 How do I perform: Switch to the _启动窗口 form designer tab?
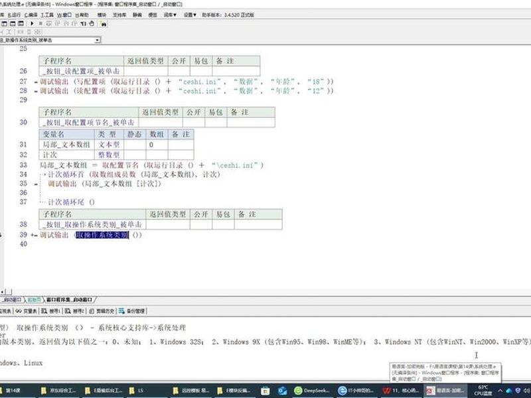(x=13, y=300)
